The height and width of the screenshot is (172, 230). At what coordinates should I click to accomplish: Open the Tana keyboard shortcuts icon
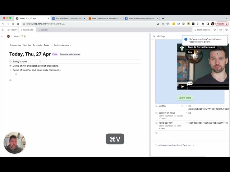click(x=220, y=30)
